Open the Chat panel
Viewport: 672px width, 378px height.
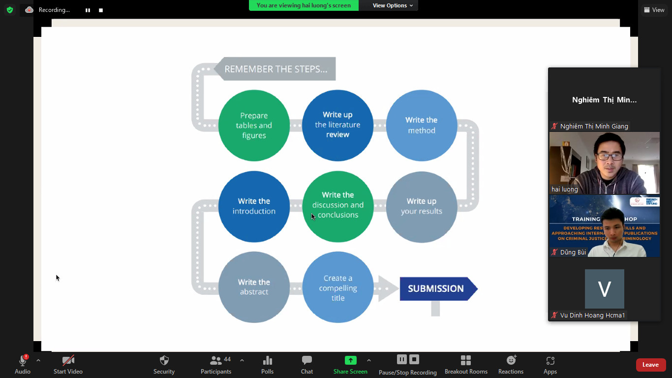pos(307,365)
